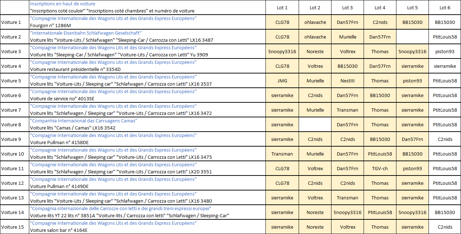Click piston93 in Voiture 5's Lot 5 cell
Screen dimensions: 461x234
coord(412,81)
